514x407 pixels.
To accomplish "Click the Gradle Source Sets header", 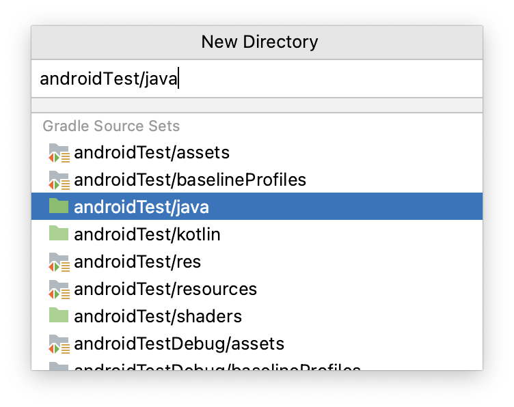I will (x=111, y=126).
